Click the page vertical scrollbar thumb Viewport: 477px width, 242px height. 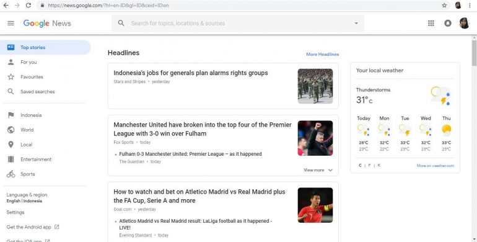click(x=475, y=52)
